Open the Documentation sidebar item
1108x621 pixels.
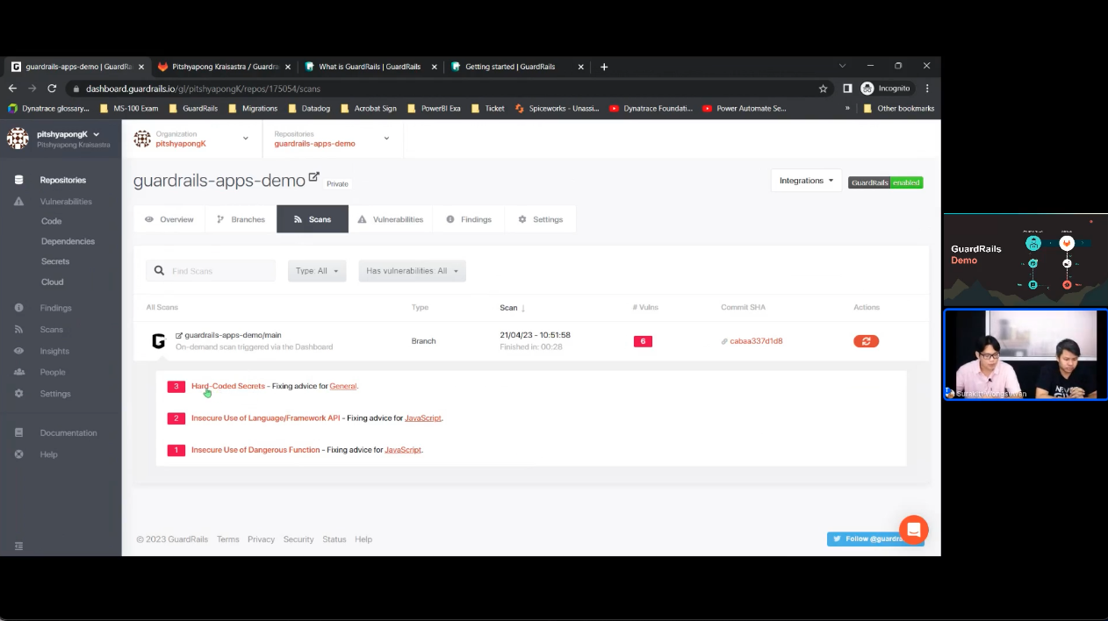(x=68, y=432)
